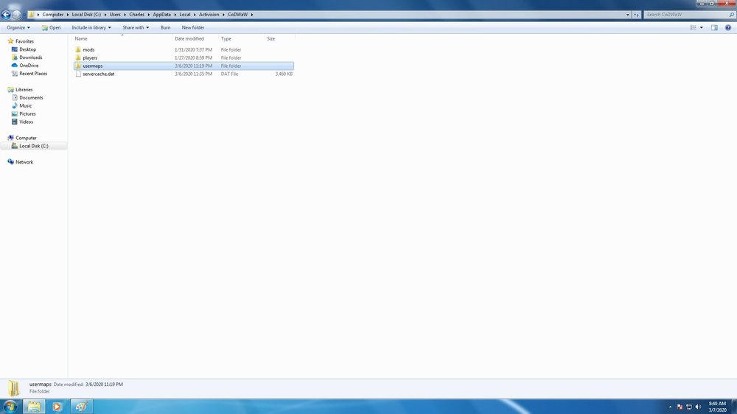Click the New folder button

pos(193,27)
